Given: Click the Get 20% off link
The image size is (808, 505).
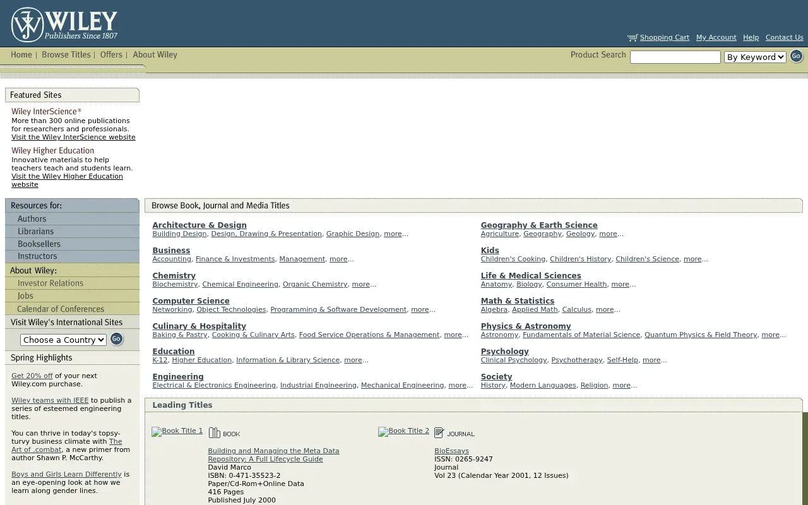Looking at the screenshot, I should pyautogui.click(x=32, y=376).
